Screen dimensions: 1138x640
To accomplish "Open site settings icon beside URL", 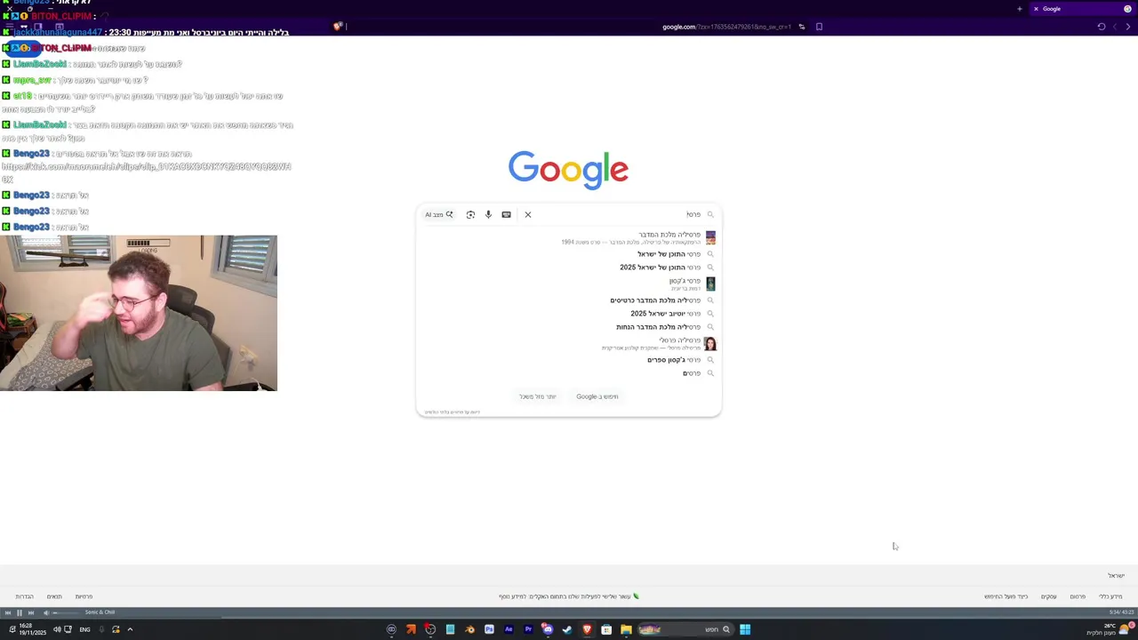I will [801, 27].
